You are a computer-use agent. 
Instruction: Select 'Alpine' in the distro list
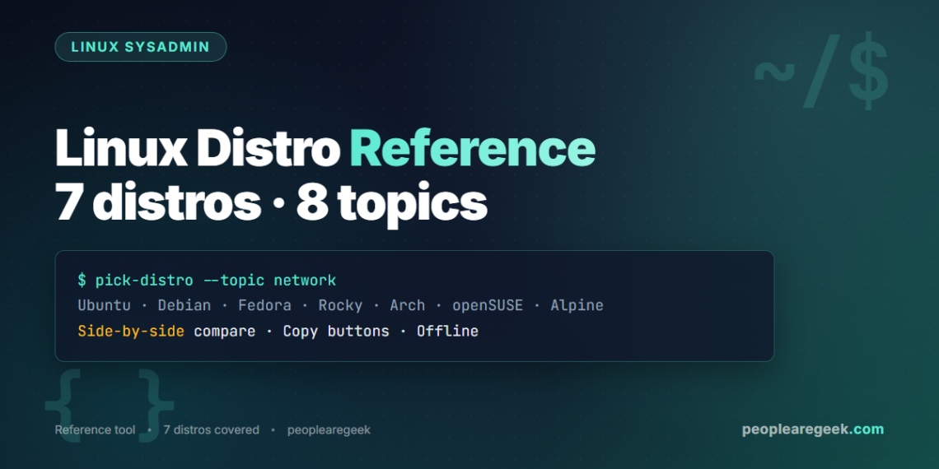coord(577,306)
